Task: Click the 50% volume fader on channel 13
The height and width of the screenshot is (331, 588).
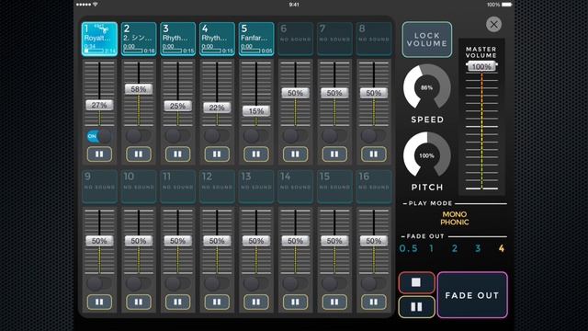Action: (x=256, y=241)
